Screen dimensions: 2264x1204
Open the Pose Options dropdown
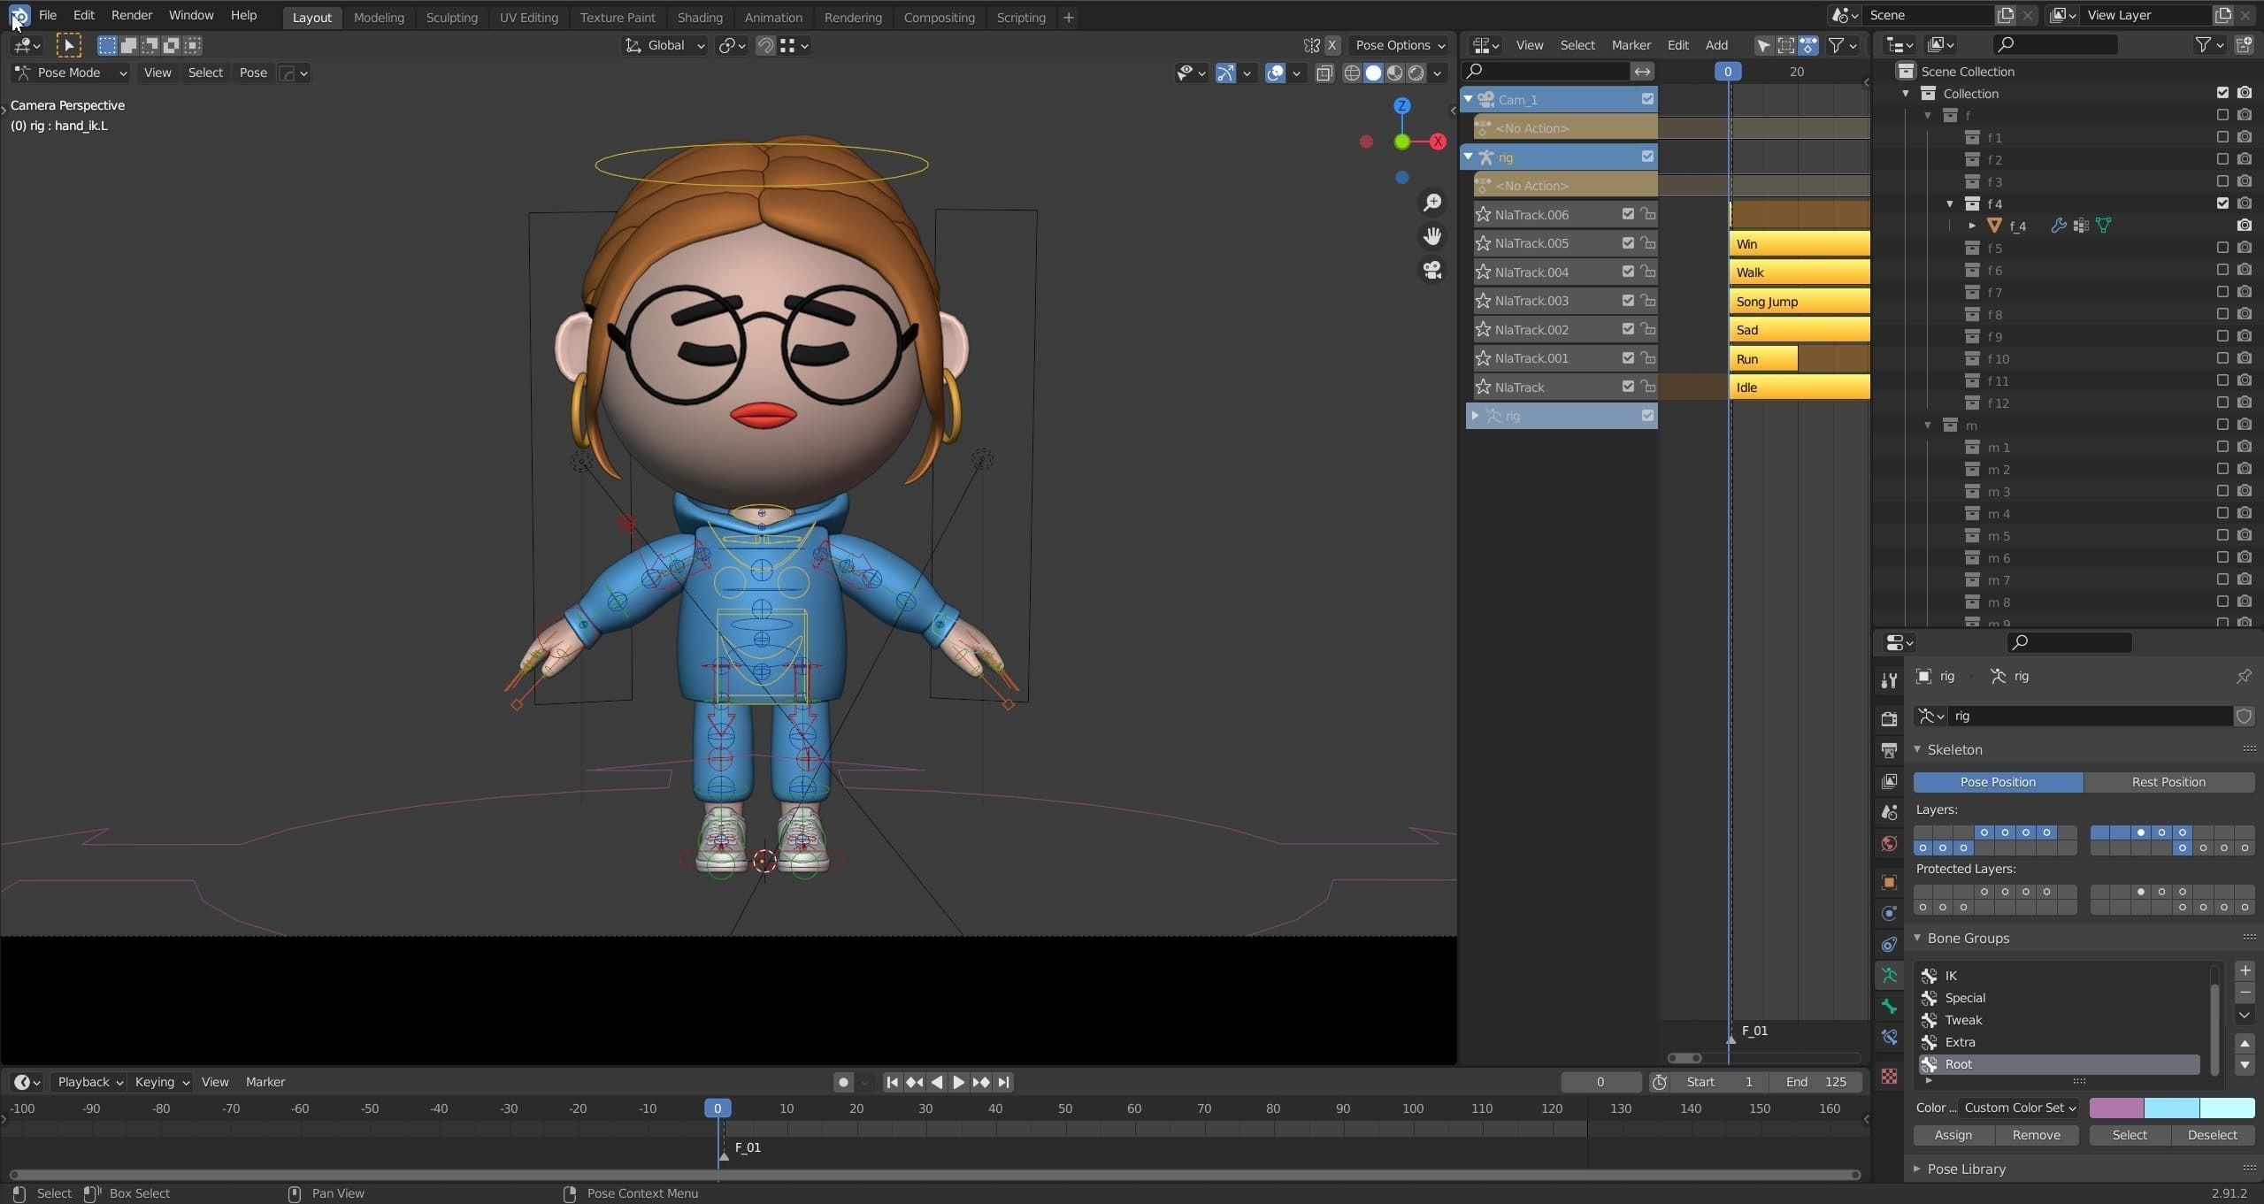click(x=1400, y=45)
